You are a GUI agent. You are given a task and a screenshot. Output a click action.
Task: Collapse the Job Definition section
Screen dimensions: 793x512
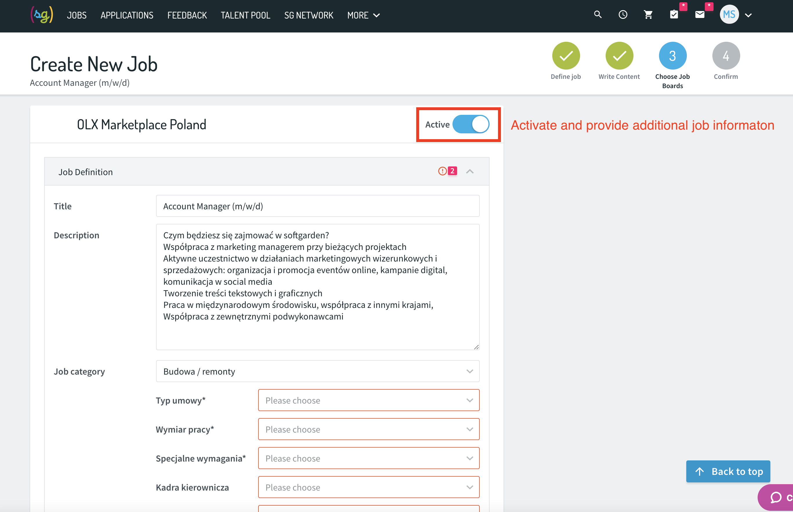click(470, 172)
